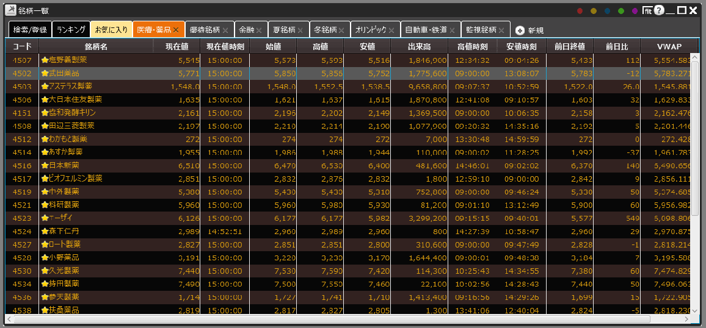The width and height of the screenshot is (706, 328).
Task: Click the horizontal scrollbar right arrow
Action: click(x=686, y=319)
